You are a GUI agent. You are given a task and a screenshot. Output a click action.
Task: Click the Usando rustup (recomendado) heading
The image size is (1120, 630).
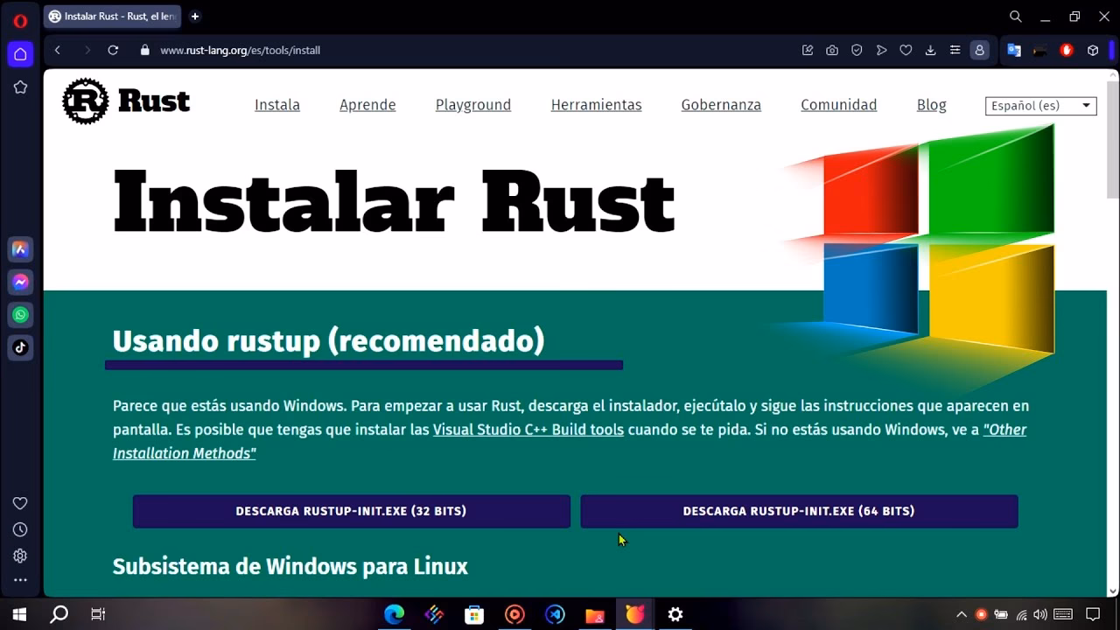(328, 339)
